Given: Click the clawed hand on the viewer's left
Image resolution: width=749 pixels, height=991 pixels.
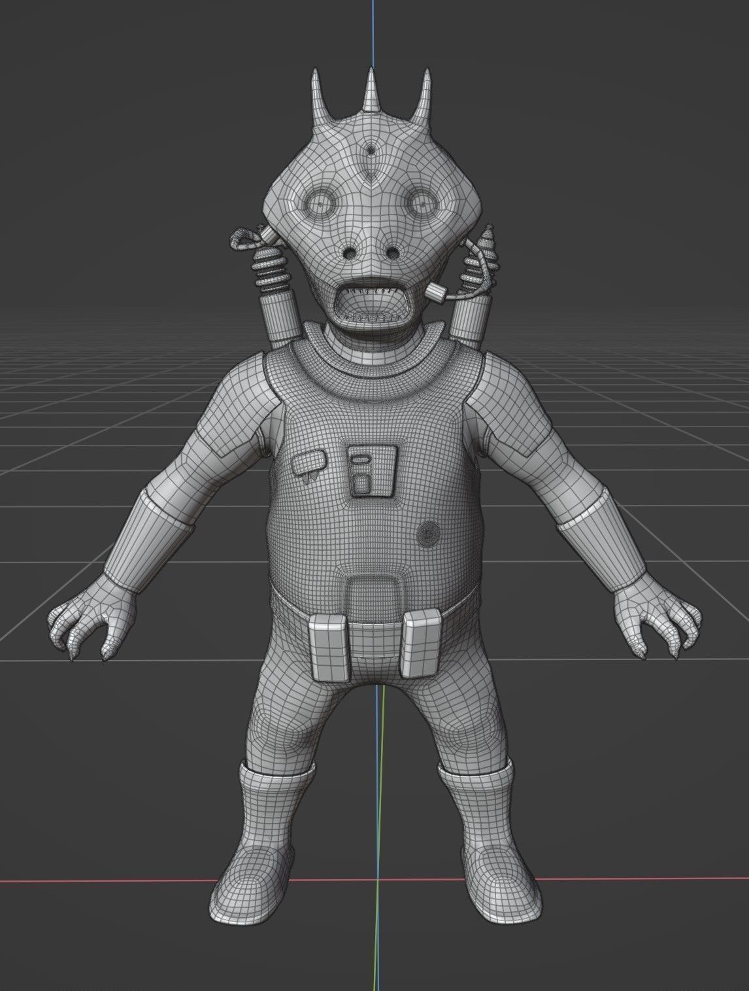Looking at the screenshot, I should pyautogui.click(x=92, y=616).
